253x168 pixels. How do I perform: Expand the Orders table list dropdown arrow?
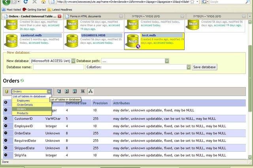(x=49, y=91)
